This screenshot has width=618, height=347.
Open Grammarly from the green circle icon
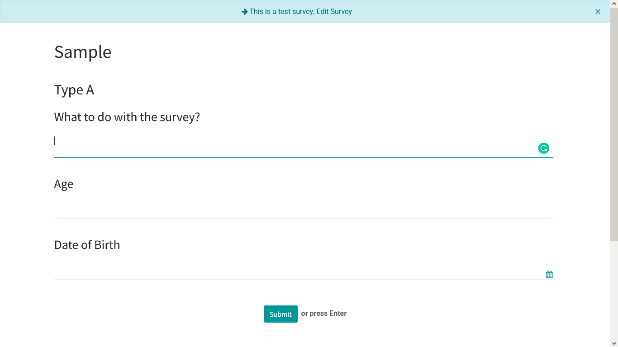point(543,148)
